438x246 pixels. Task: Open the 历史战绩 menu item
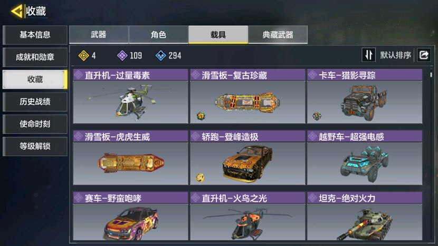point(35,102)
